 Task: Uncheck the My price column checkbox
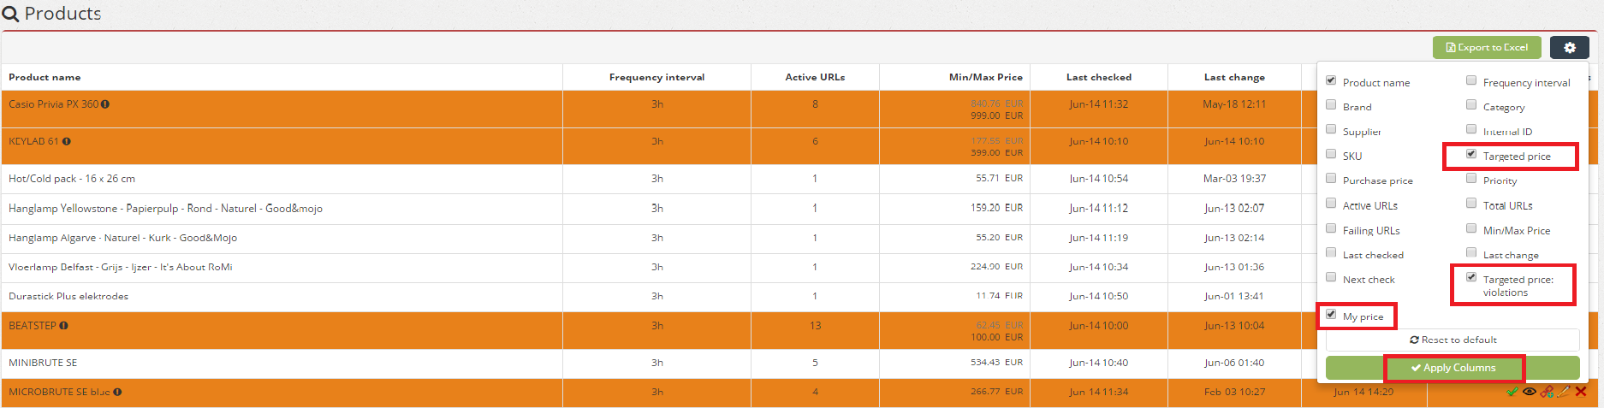click(1331, 314)
